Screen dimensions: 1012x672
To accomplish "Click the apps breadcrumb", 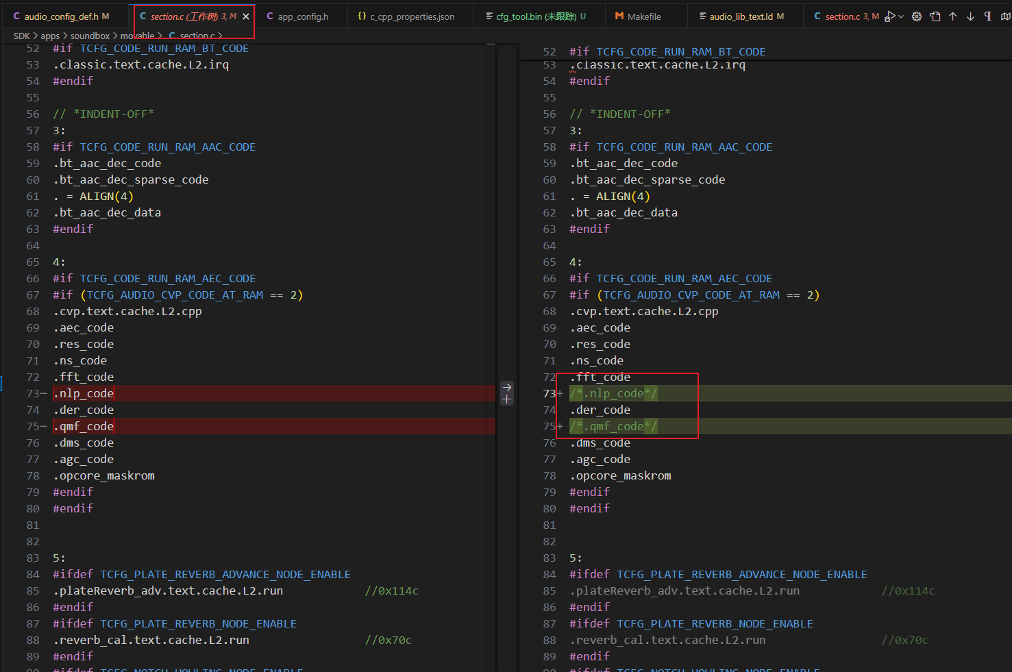I will click(x=50, y=36).
